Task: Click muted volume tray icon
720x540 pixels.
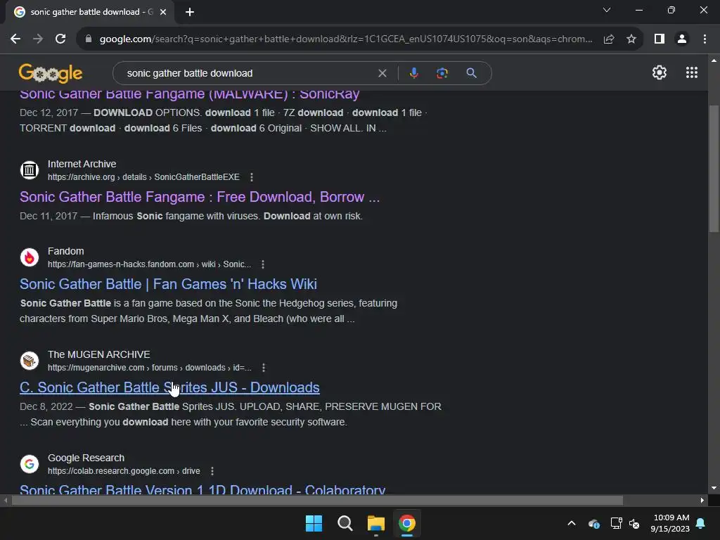Action: point(634,523)
